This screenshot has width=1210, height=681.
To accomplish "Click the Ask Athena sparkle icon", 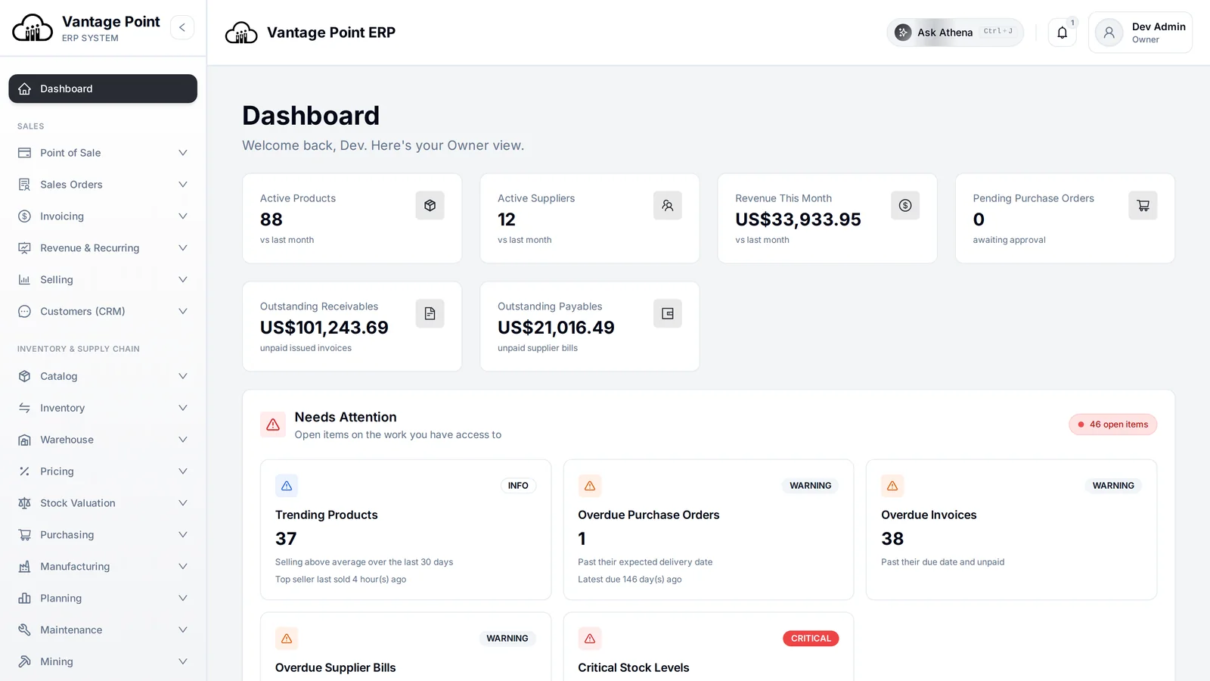I will 903,33.
